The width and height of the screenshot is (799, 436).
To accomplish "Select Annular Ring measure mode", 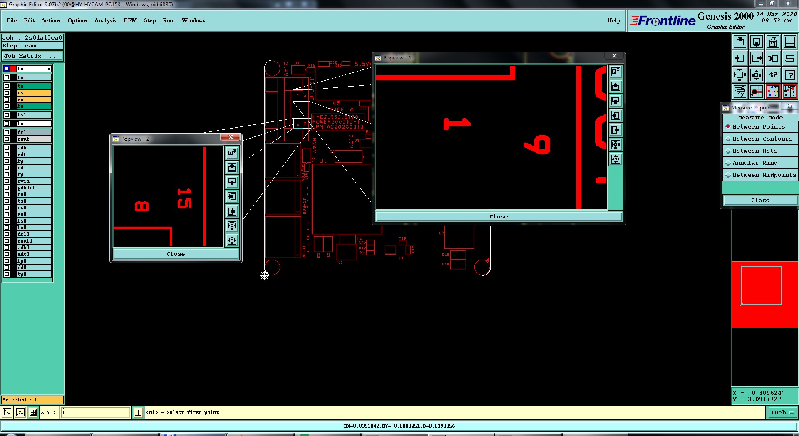I will point(760,163).
